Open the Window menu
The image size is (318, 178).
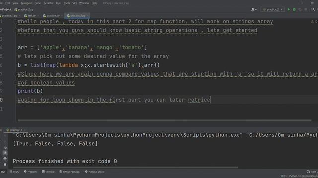(x=84, y=3)
